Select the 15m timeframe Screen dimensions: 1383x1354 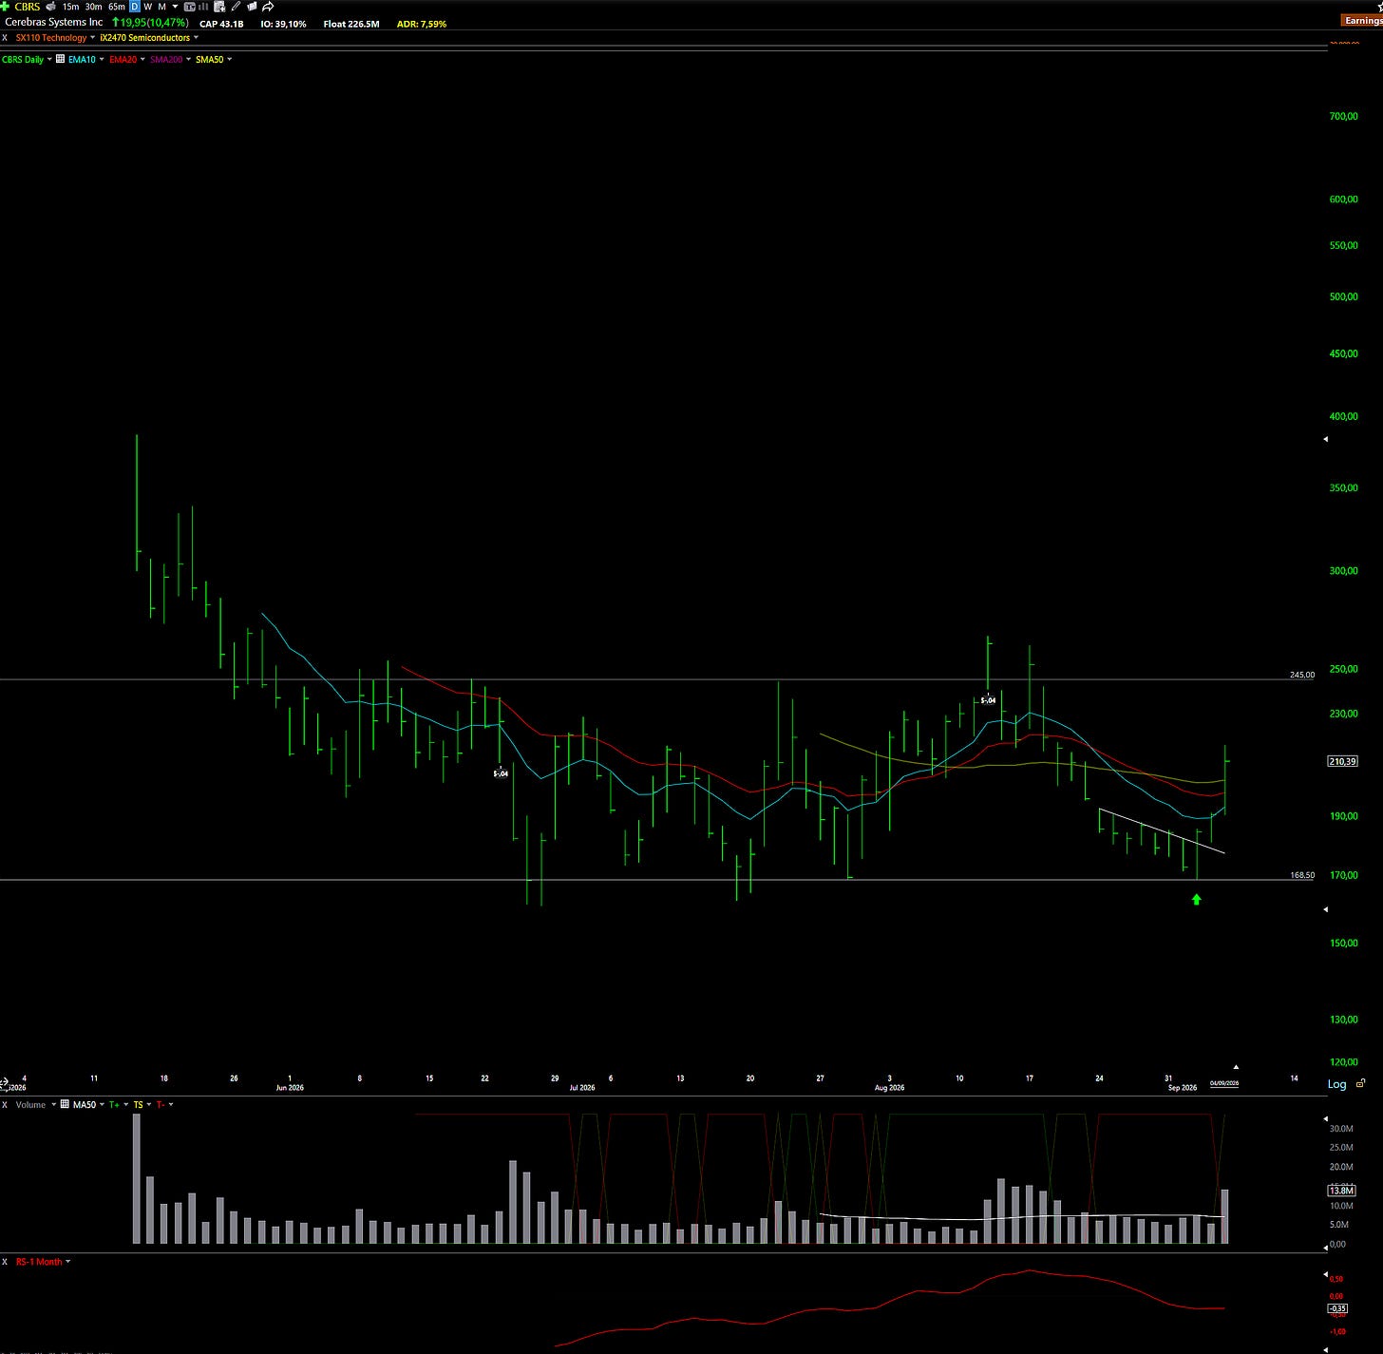70,7
